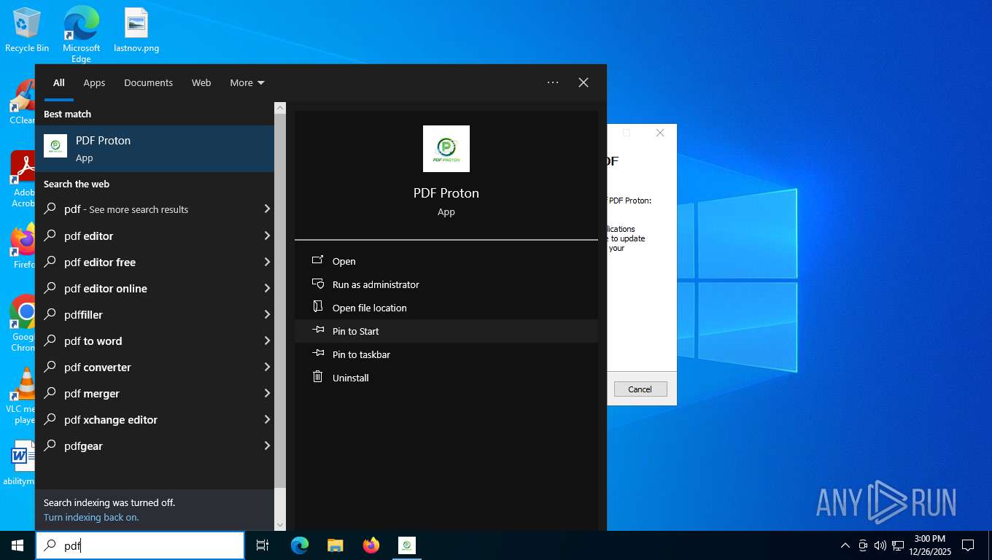Click Cancel in the PDF Proton installer window

coord(640,389)
